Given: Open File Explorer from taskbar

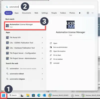Looking at the screenshot, I should point(28,95).
